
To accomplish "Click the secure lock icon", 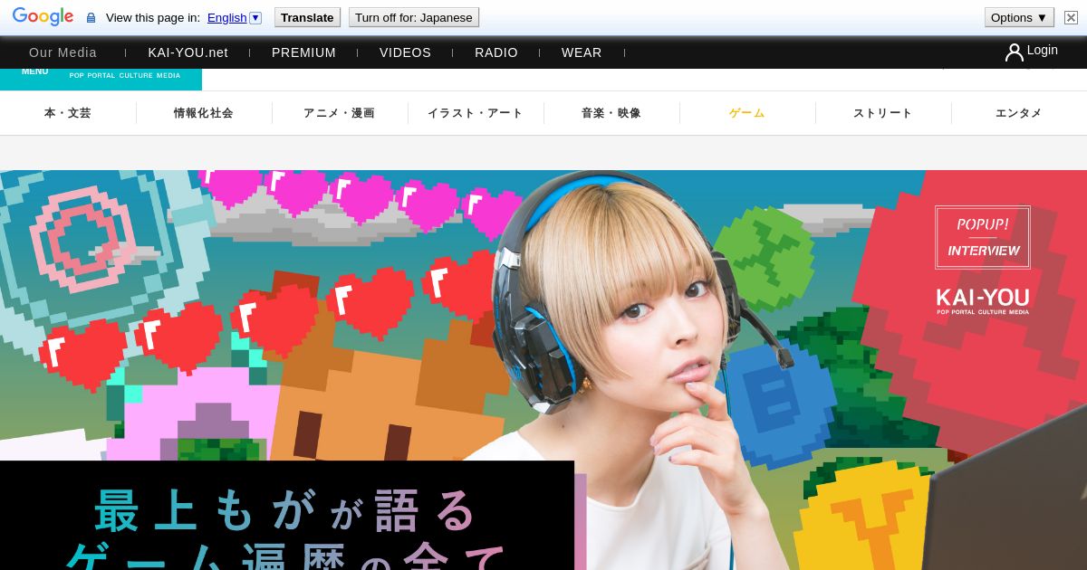I will click(x=91, y=17).
